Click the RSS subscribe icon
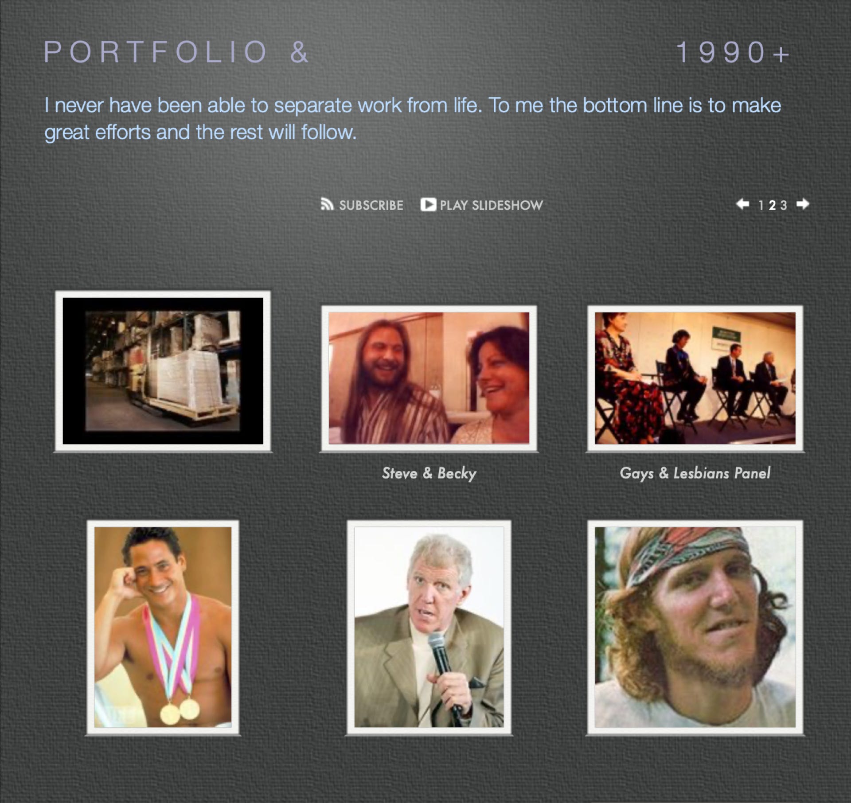 (x=327, y=205)
